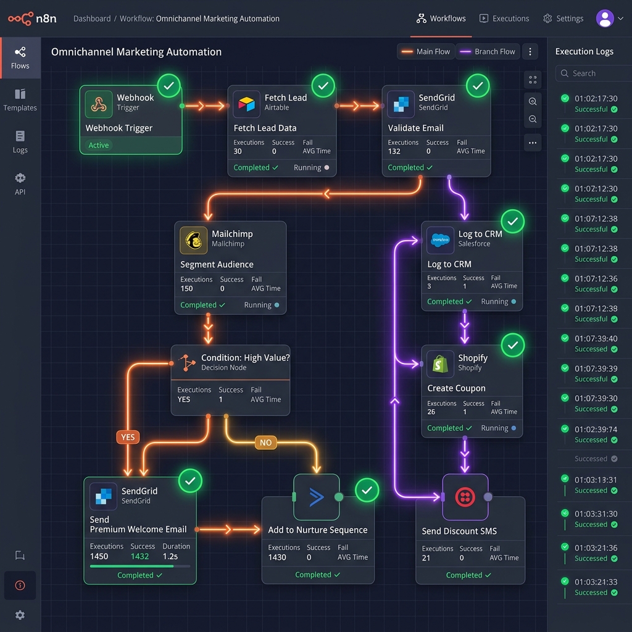Image resolution: width=632 pixels, height=632 pixels.
Task: Click the Dashboard breadcrumb link
Action: tap(92, 19)
